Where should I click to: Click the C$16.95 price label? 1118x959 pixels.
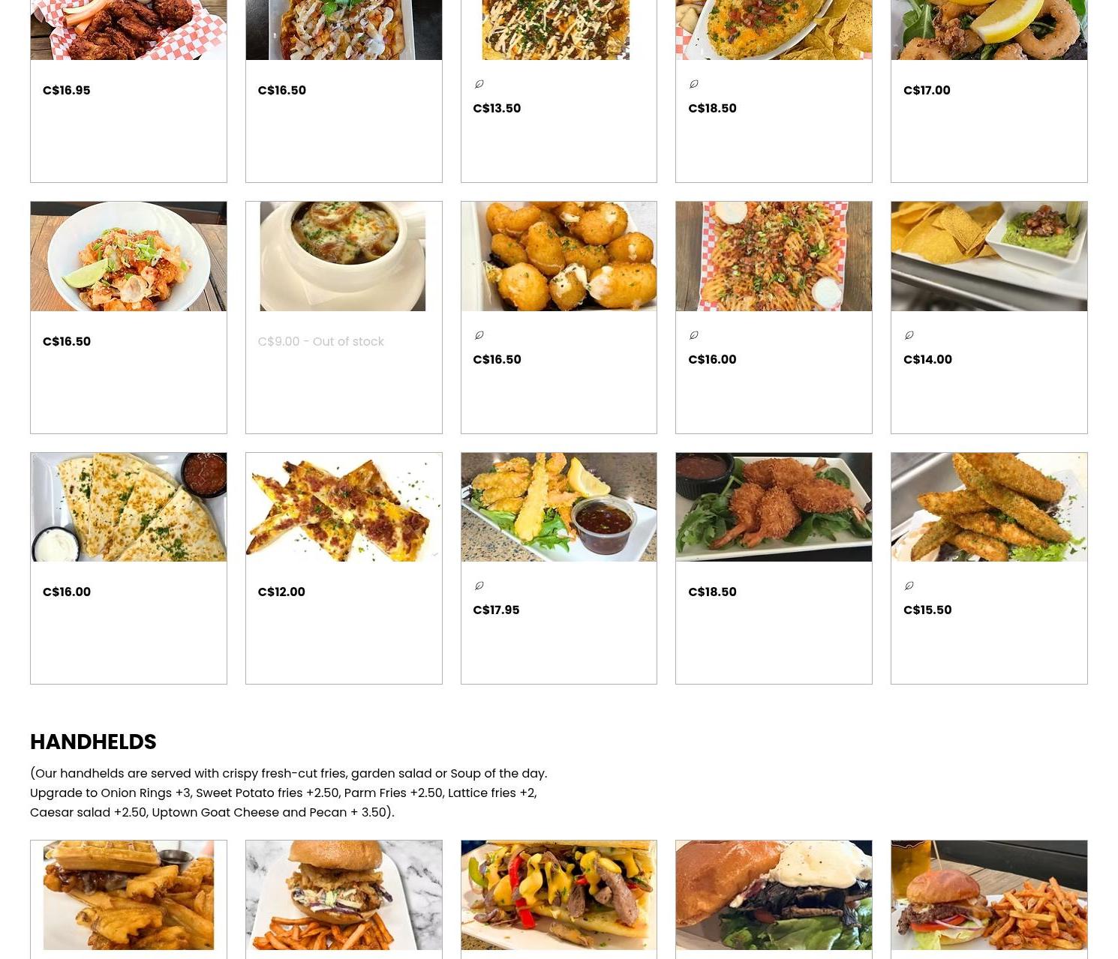coord(67,90)
